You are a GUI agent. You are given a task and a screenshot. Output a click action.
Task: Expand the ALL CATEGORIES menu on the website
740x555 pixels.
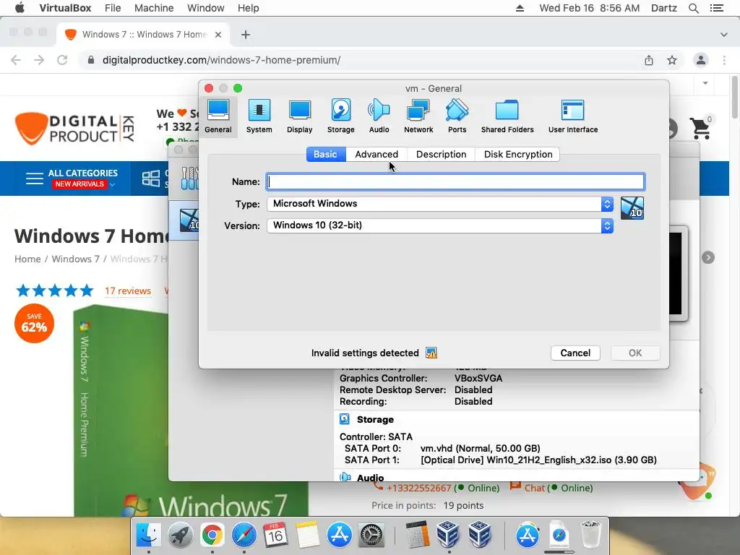click(72, 178)
